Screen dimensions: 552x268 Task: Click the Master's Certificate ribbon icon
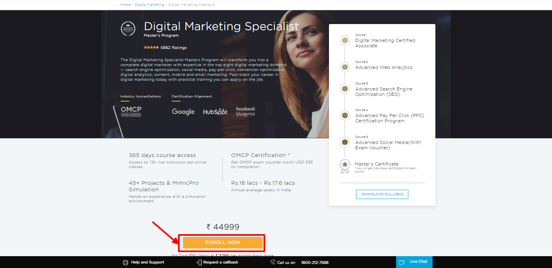[x=345, y=166]
